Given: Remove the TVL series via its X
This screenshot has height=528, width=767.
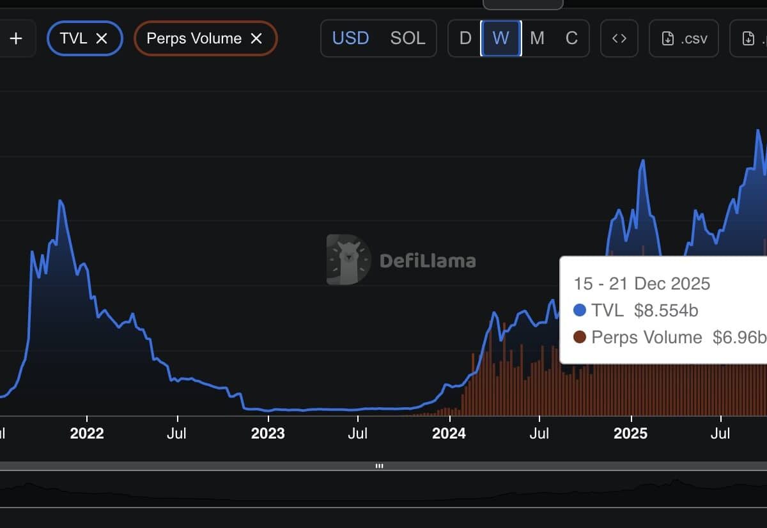Looking at the screenshot, I should click(102, 38).
